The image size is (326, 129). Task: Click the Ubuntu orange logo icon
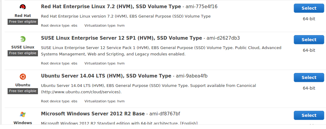click(23, 77)
